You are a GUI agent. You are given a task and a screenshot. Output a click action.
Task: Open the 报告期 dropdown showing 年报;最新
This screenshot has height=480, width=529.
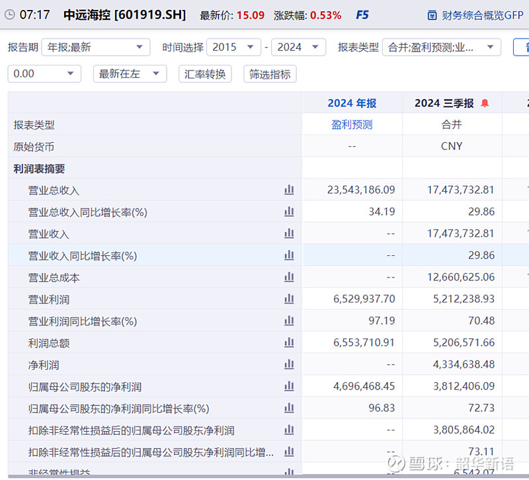pyautogui.click(x=96, y=47)
